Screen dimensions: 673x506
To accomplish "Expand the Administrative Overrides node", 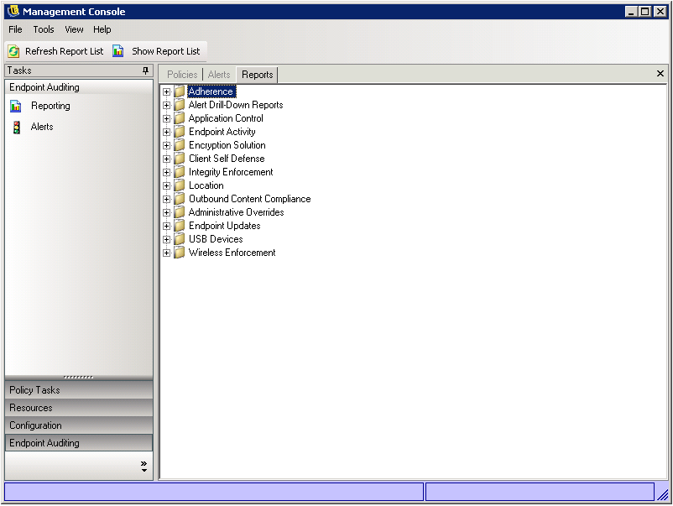I will (166, 213).
